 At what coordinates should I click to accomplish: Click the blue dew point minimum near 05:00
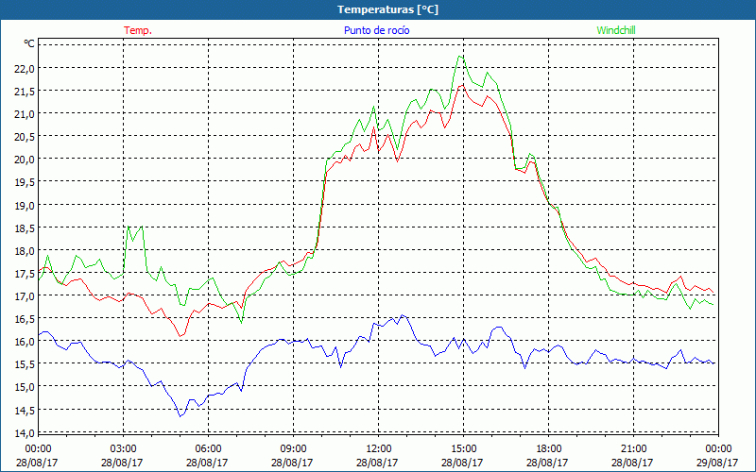[180, 416]
